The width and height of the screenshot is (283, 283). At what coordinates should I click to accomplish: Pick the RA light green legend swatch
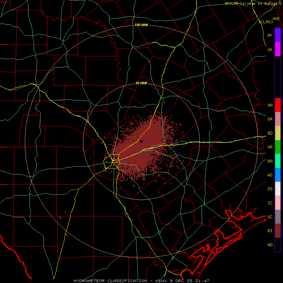(278, 161)
